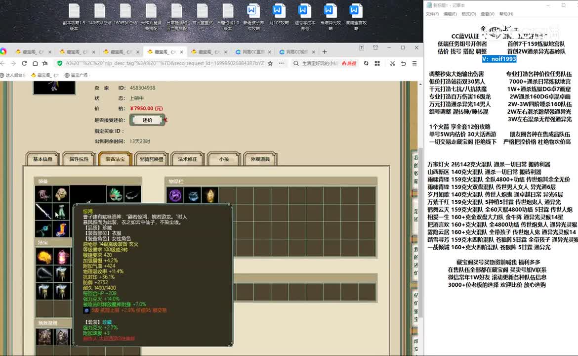Open a new browser tab with plus

(325, 51)
